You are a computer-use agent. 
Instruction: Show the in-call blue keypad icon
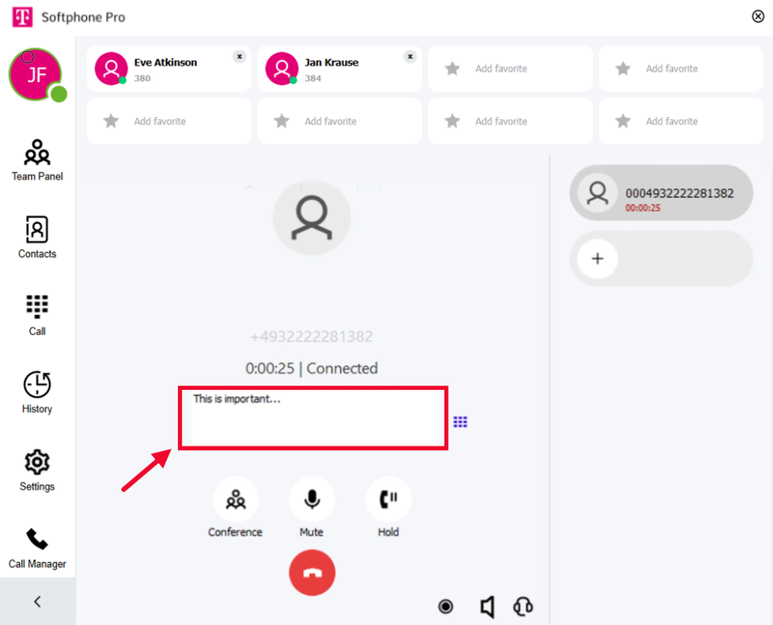click(460, 422)
